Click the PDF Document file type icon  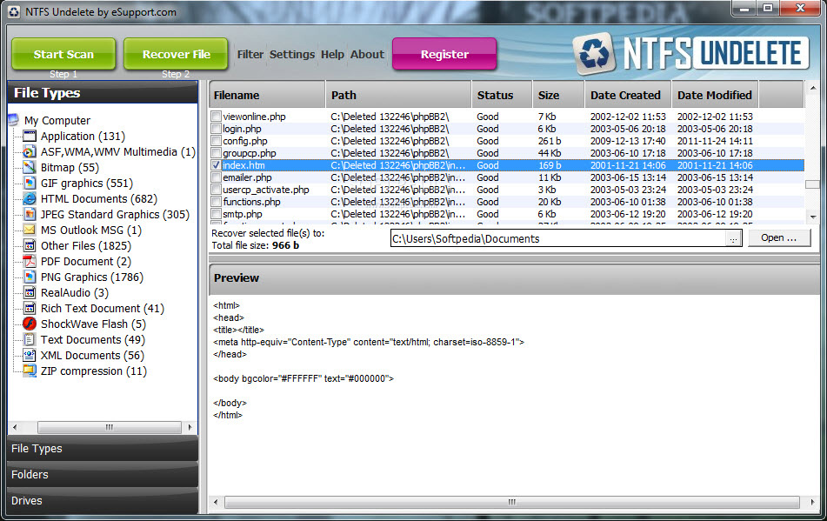pyautogui.click(x=29, y=262)
